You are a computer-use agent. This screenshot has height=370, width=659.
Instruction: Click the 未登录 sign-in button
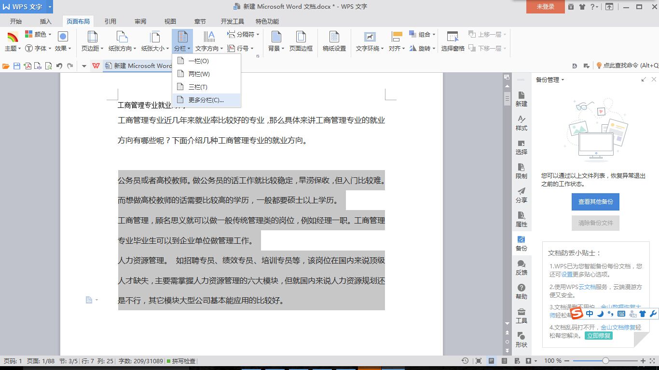pos(546,7)
